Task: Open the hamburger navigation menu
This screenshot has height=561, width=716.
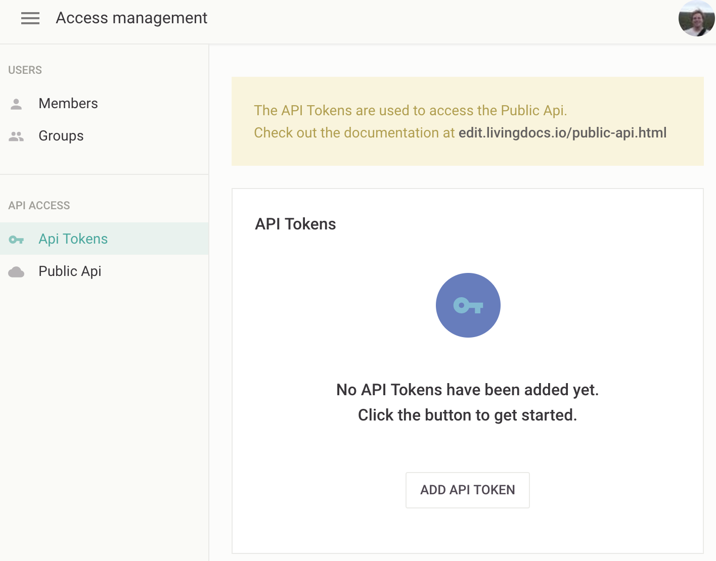Action: (x=30, y=19)
